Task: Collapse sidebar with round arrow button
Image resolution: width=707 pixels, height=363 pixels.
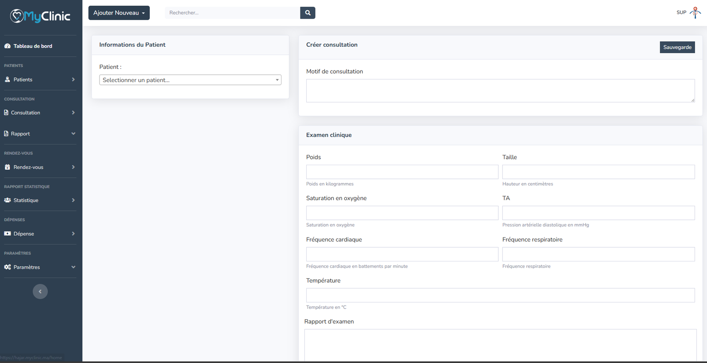Action: tap(40, 291)
